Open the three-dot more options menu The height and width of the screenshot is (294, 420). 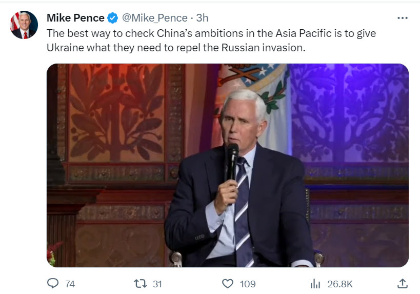[x=403, y=17]
